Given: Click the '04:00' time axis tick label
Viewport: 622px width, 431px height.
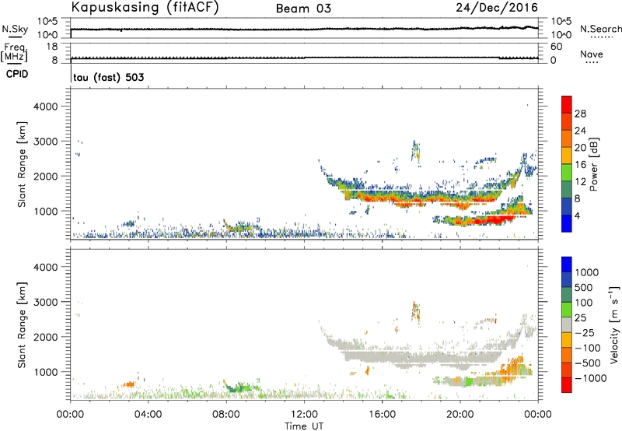Looking at the screenshot, I should (148, 415).
